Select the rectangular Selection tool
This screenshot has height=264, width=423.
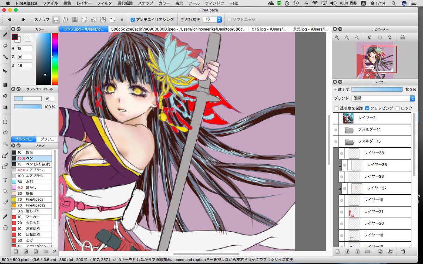5,121
